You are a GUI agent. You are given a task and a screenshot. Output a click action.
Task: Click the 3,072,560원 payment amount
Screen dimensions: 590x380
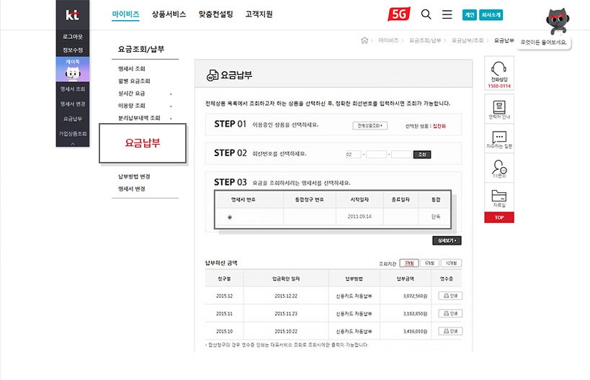pos(416,297)
